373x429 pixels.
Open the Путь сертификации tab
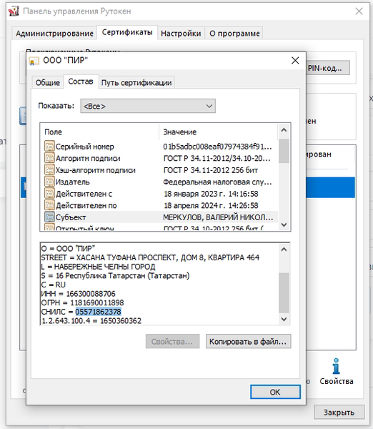[x=136, y=83]
